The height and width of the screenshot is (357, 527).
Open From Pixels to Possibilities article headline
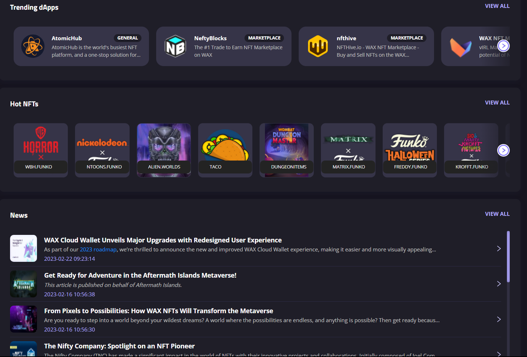tap(158, 311)
